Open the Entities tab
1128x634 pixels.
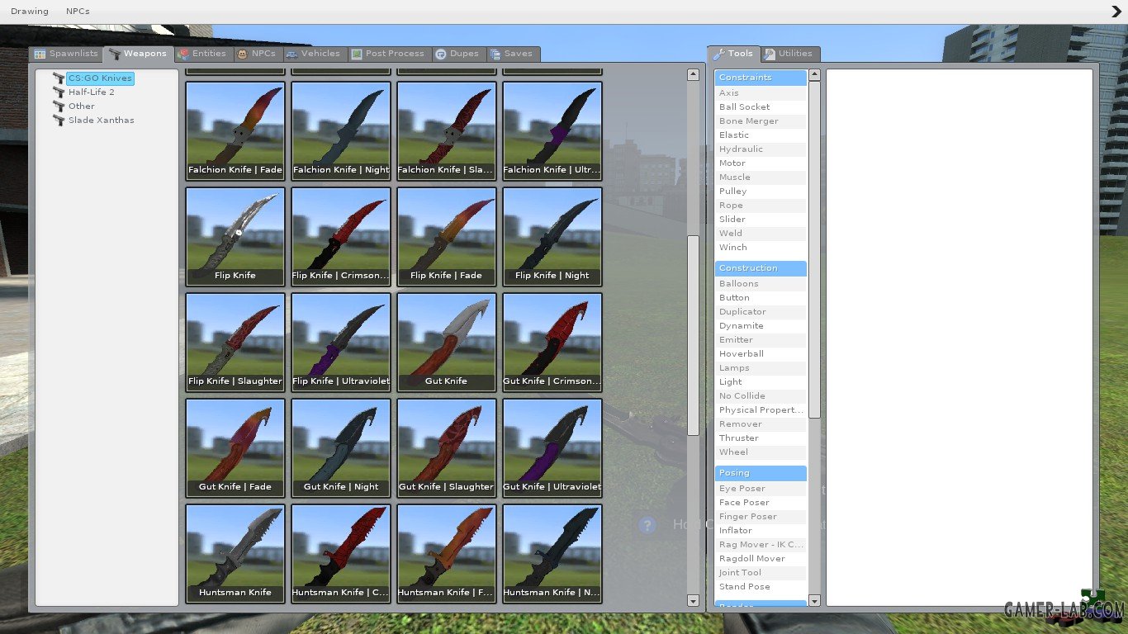(202, 54)
